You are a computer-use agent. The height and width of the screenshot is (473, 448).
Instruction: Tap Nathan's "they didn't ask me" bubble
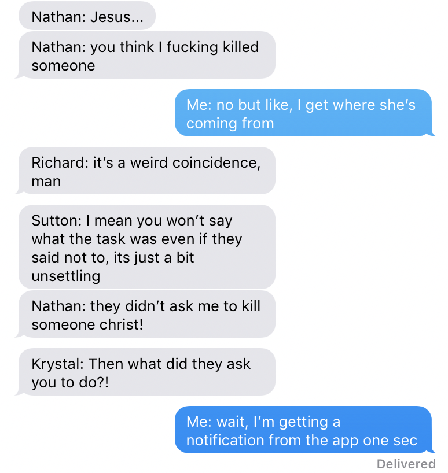[146, 315]
